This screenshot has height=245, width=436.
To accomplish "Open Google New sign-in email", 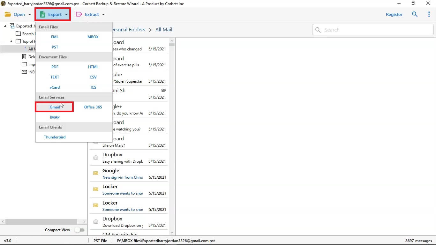I will coord(129,174).
